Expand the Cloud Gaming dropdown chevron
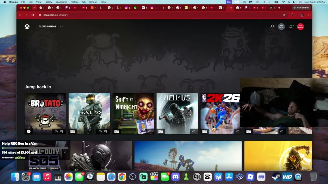328x184 pixels. tap(61, 27)
